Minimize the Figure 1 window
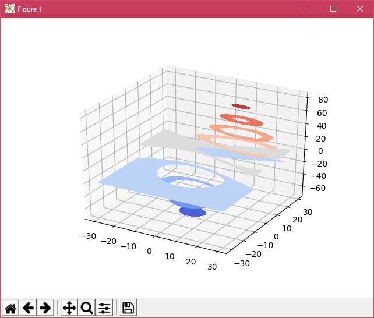Viewport: 374px width, 318px height. point(306,9)
